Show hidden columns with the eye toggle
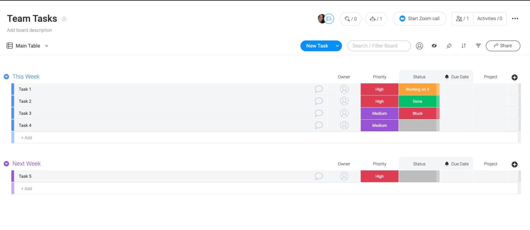The width and height of the screenshot is (530, 230). pos(434,46)
